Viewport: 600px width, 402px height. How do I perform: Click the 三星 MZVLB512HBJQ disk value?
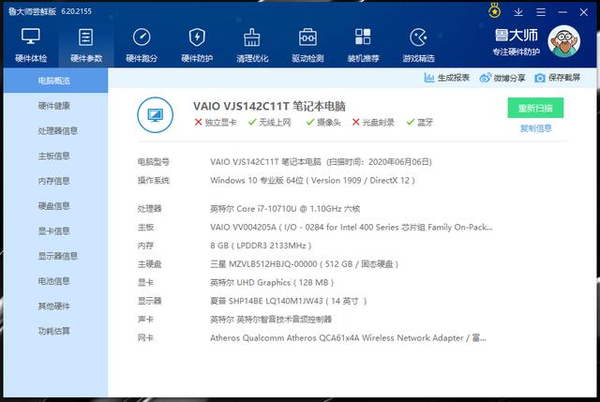click(304, 264)
